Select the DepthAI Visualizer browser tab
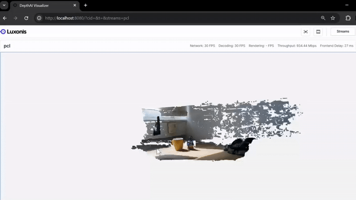Viewport: 356px width, 200px height. click(40, 5)
